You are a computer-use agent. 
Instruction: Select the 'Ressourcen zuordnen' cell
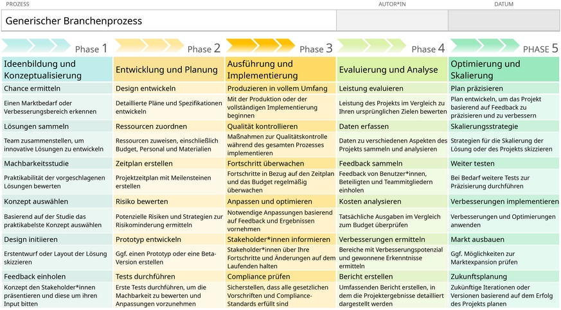click(x=169, y=126)
